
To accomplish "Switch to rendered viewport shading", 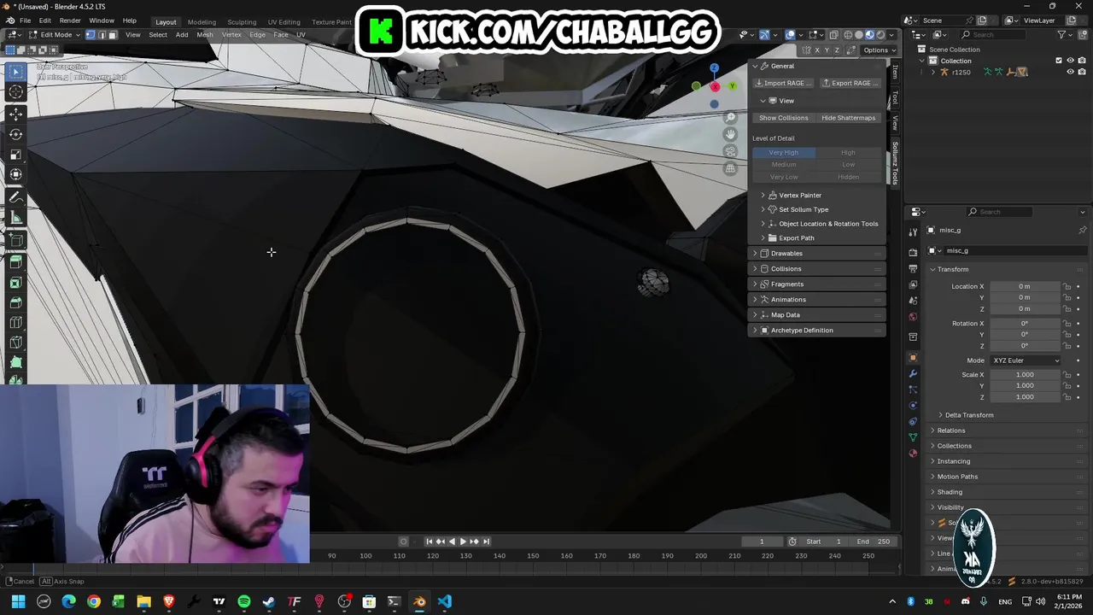I will 881,35.
